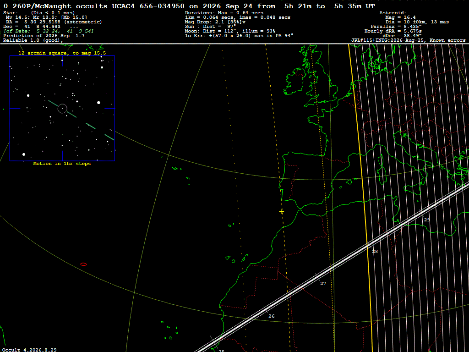Click the Asteroid 'Dia = 10 ±0km' line
The width and height of the screenshot is (469, 352).
click(417, 22)
